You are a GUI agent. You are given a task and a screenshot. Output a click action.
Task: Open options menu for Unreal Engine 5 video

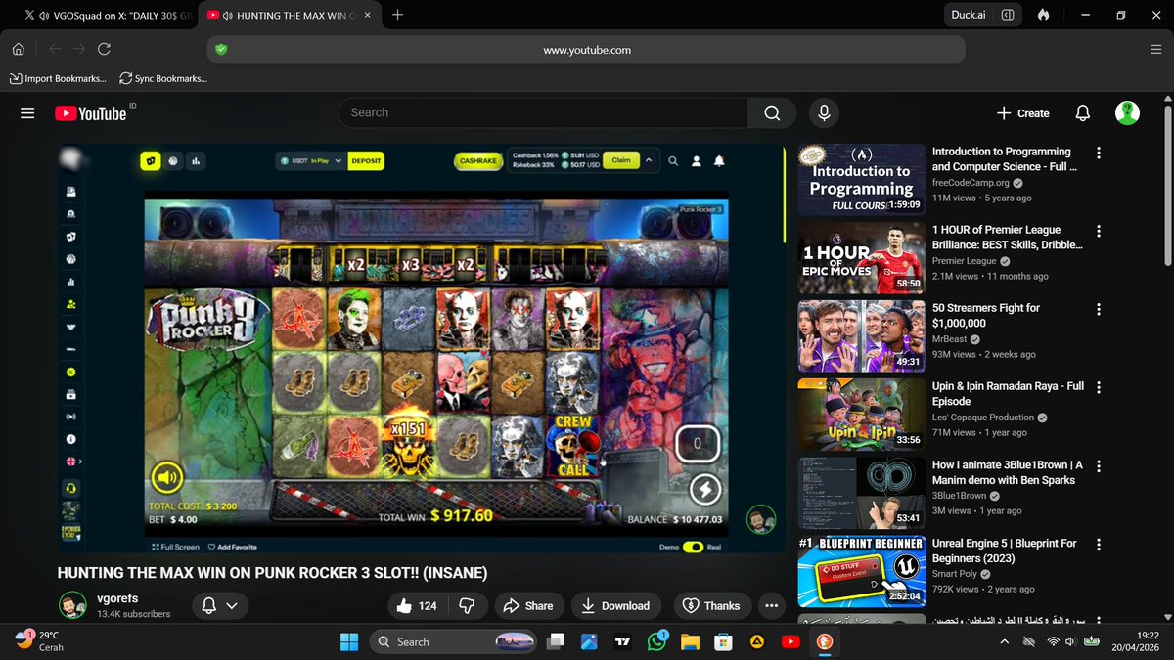coord(1099,544)
